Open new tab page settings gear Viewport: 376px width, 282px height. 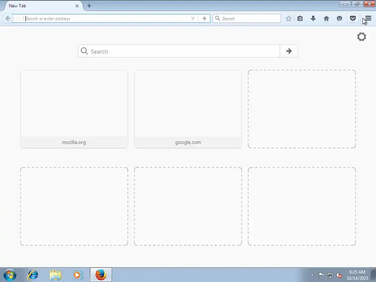coord(362,37)
